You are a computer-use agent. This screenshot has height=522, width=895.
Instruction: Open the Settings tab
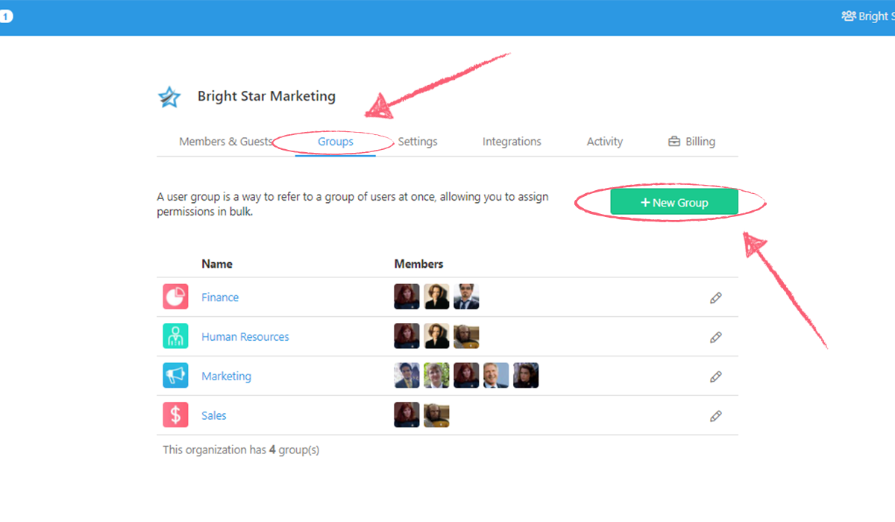418,142
